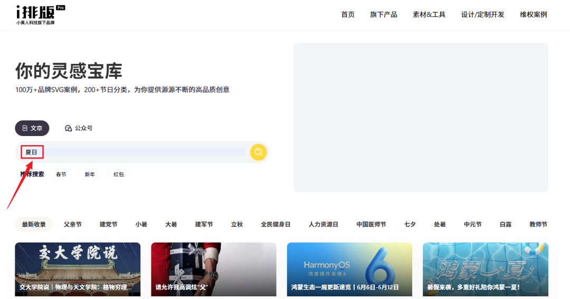Click the 你的灵感宝库 heading
The image size is (570, 299).
click(x=69, y=71)
